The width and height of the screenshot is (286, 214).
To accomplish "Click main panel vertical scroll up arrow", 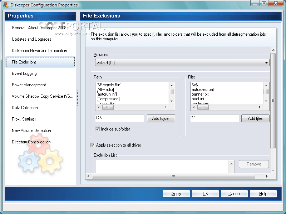I will 273,50.
